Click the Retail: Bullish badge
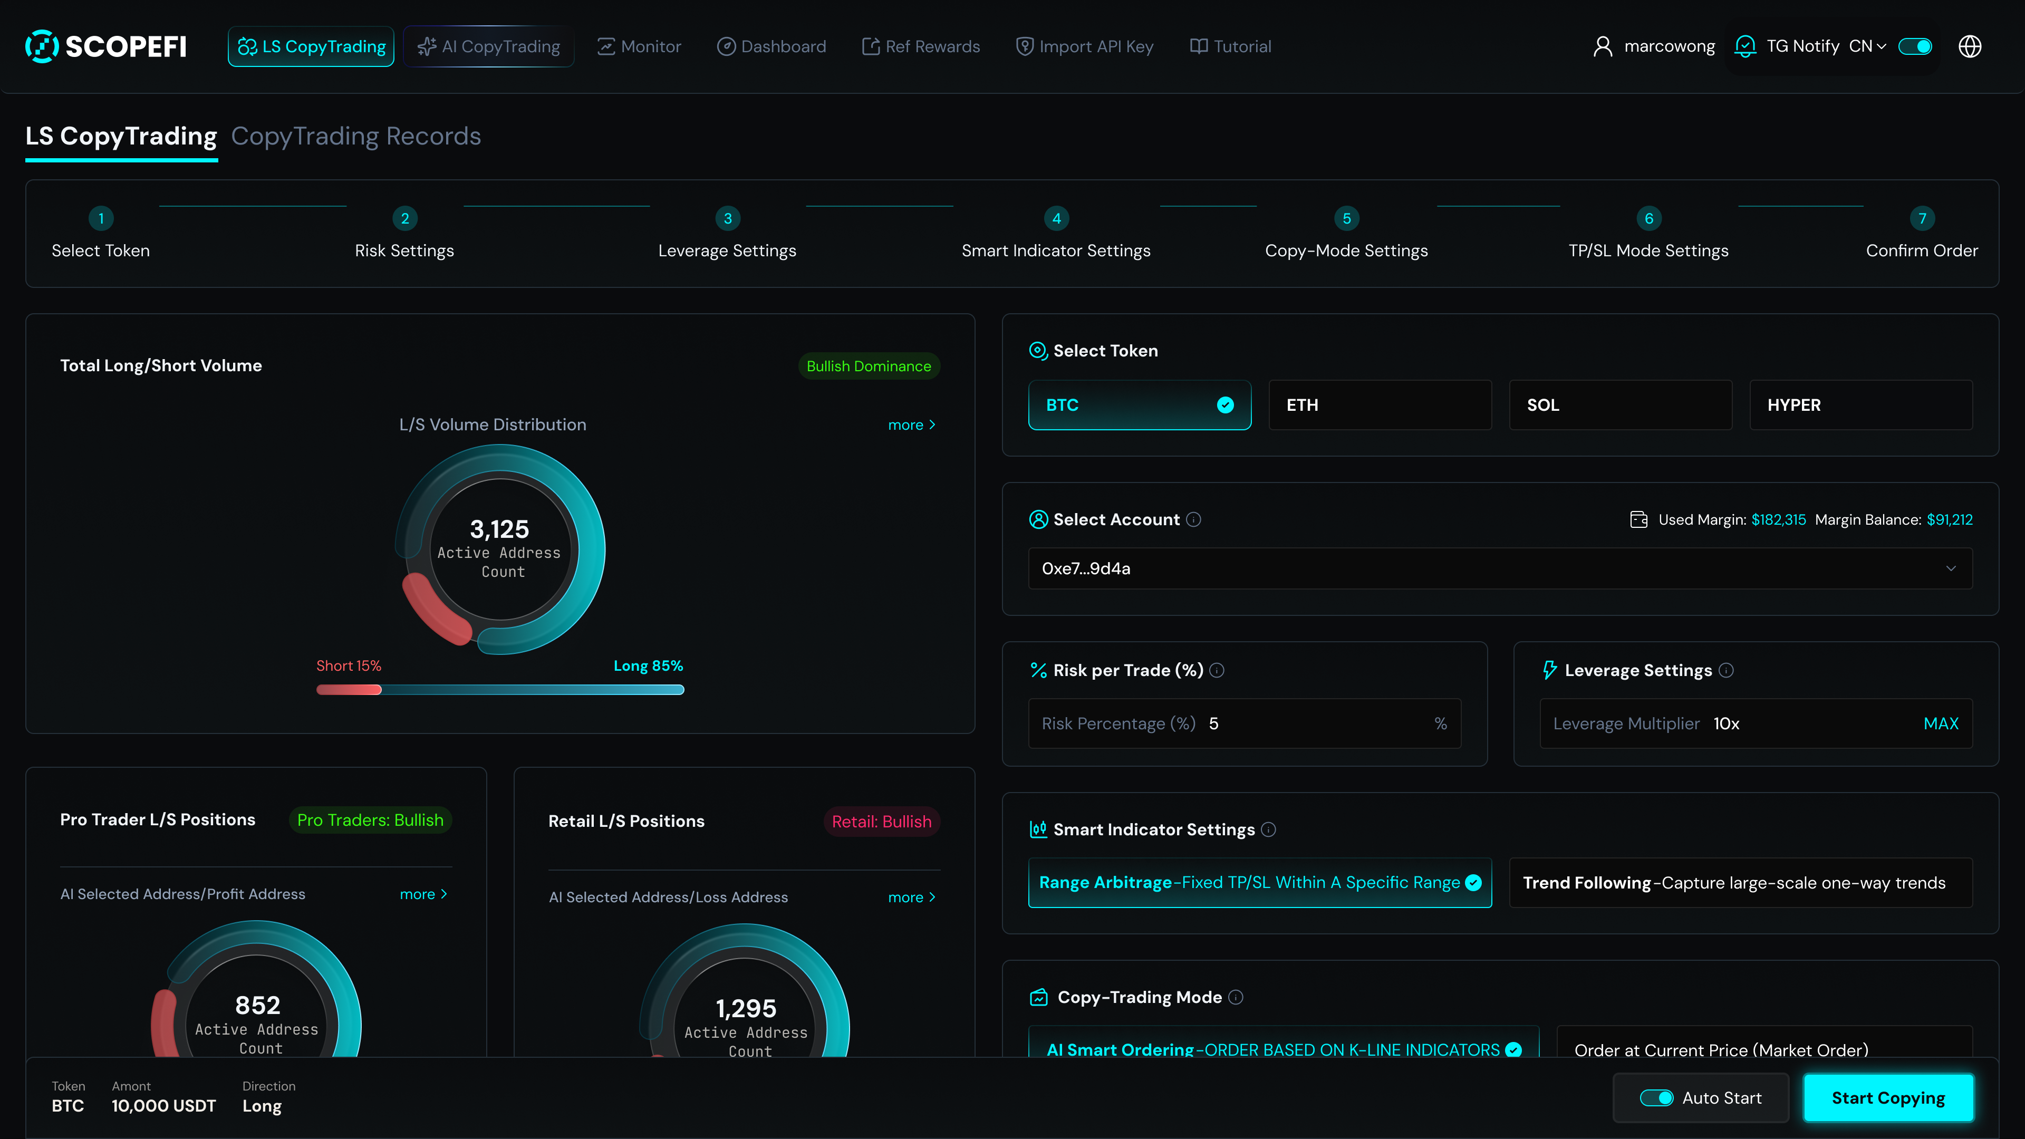Screen dimensions: 2025x1139 click(x=881, y=822)
